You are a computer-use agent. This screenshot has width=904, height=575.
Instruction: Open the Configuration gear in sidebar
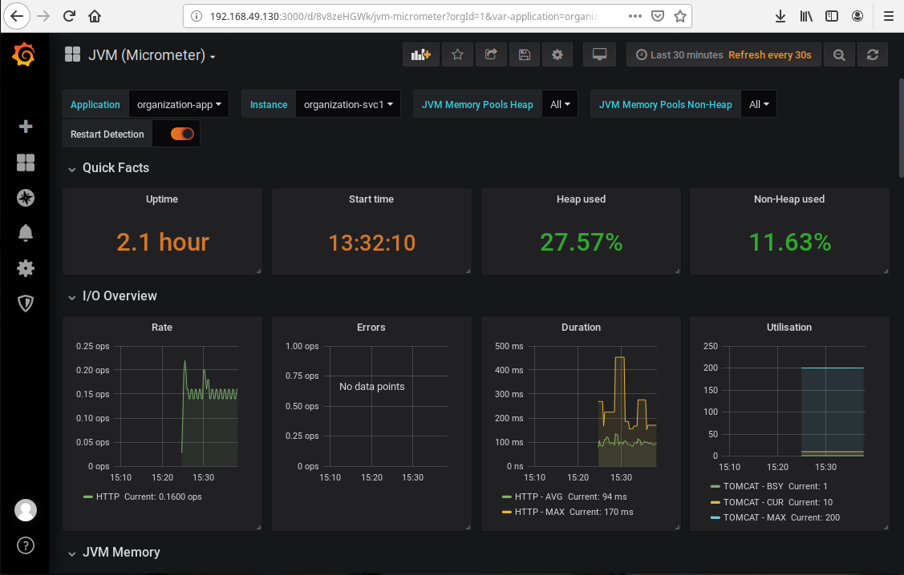coord(26,268)
